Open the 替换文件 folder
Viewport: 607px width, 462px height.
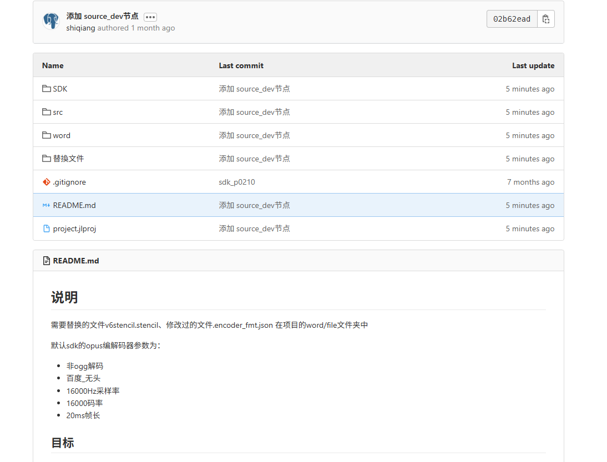click(x=68, y=159)
